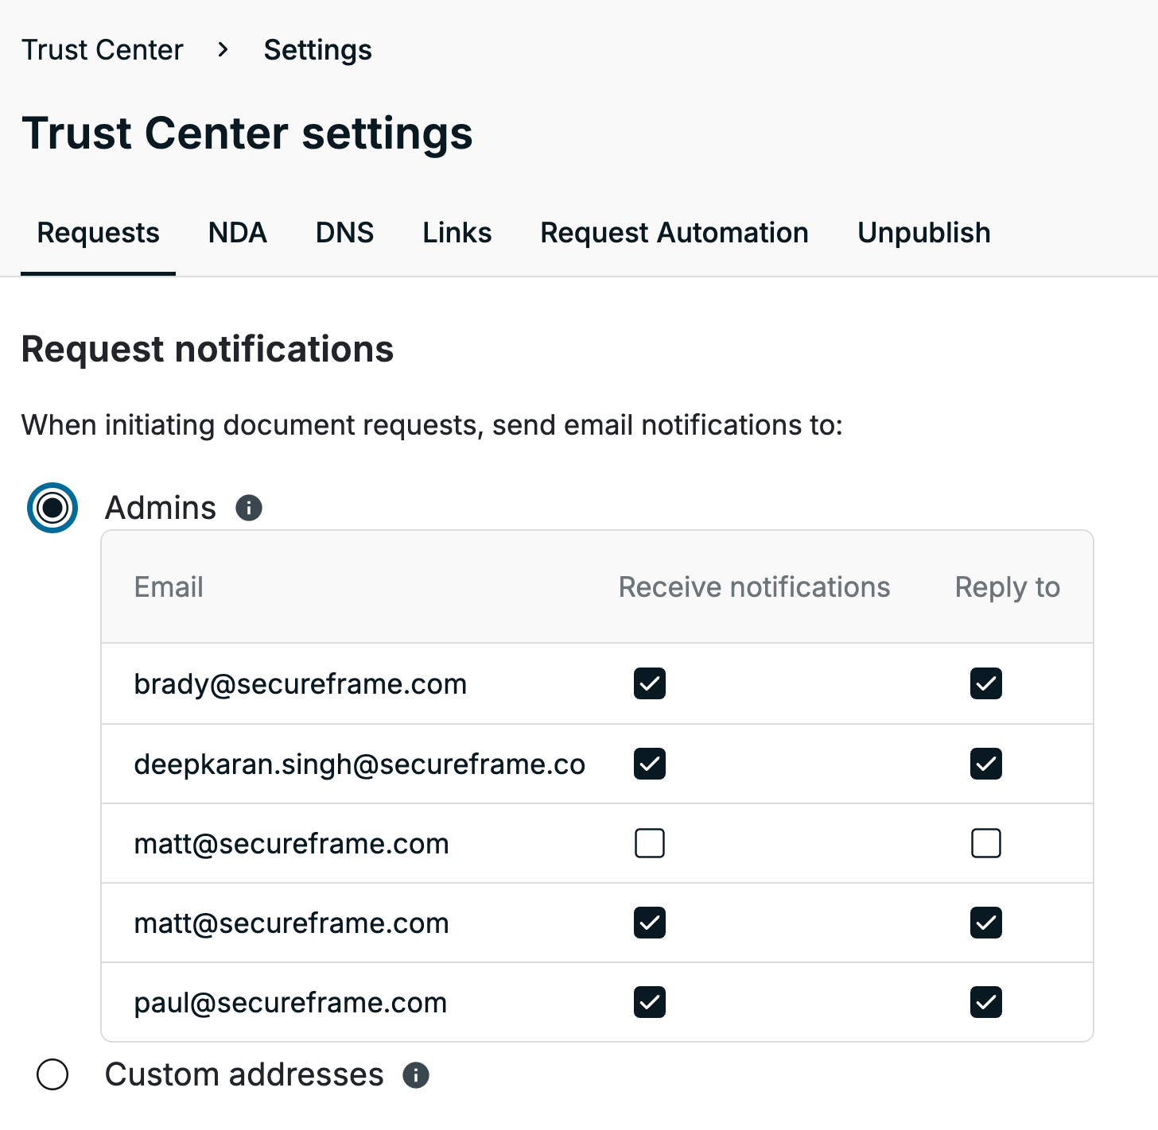Select the Admins radio button
The width and height of the screenshot is (1158, 1130).
click(x=52, y=508)
